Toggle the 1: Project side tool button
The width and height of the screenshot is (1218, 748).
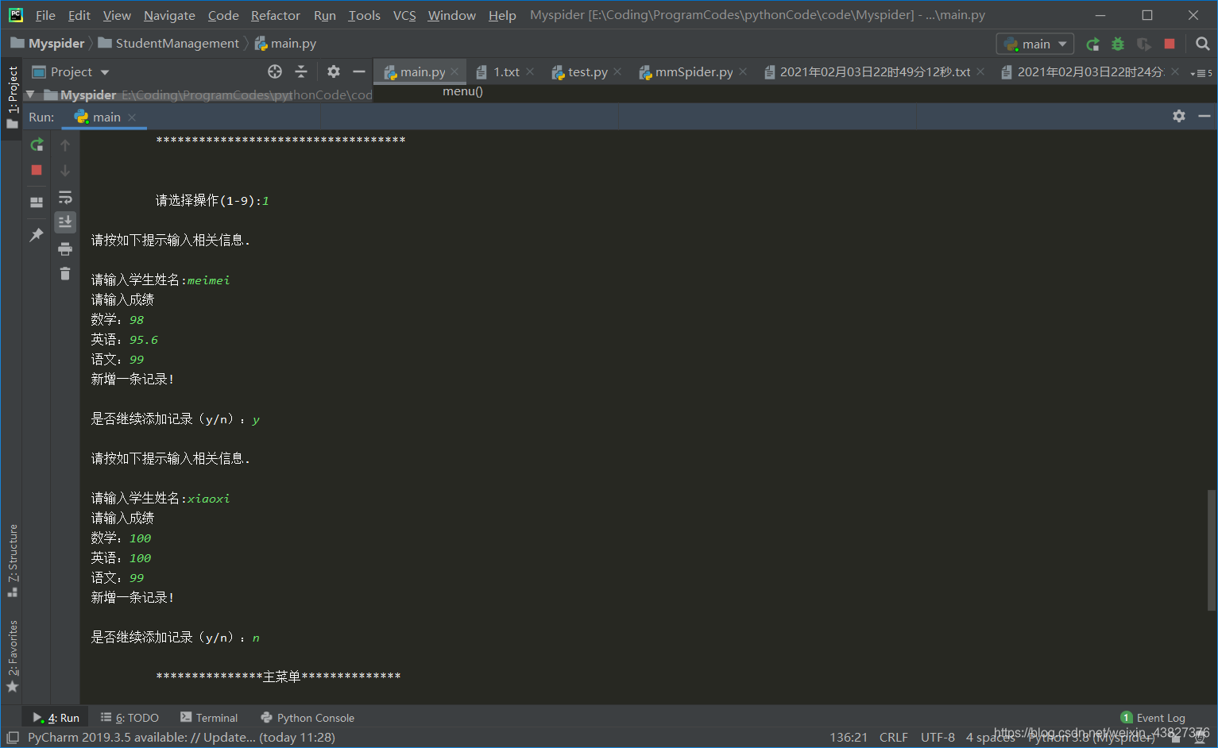pyautogui.click(x=12, y=97)
